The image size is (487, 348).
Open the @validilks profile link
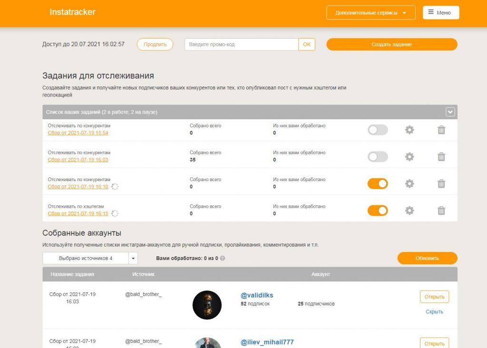[257, 295]
